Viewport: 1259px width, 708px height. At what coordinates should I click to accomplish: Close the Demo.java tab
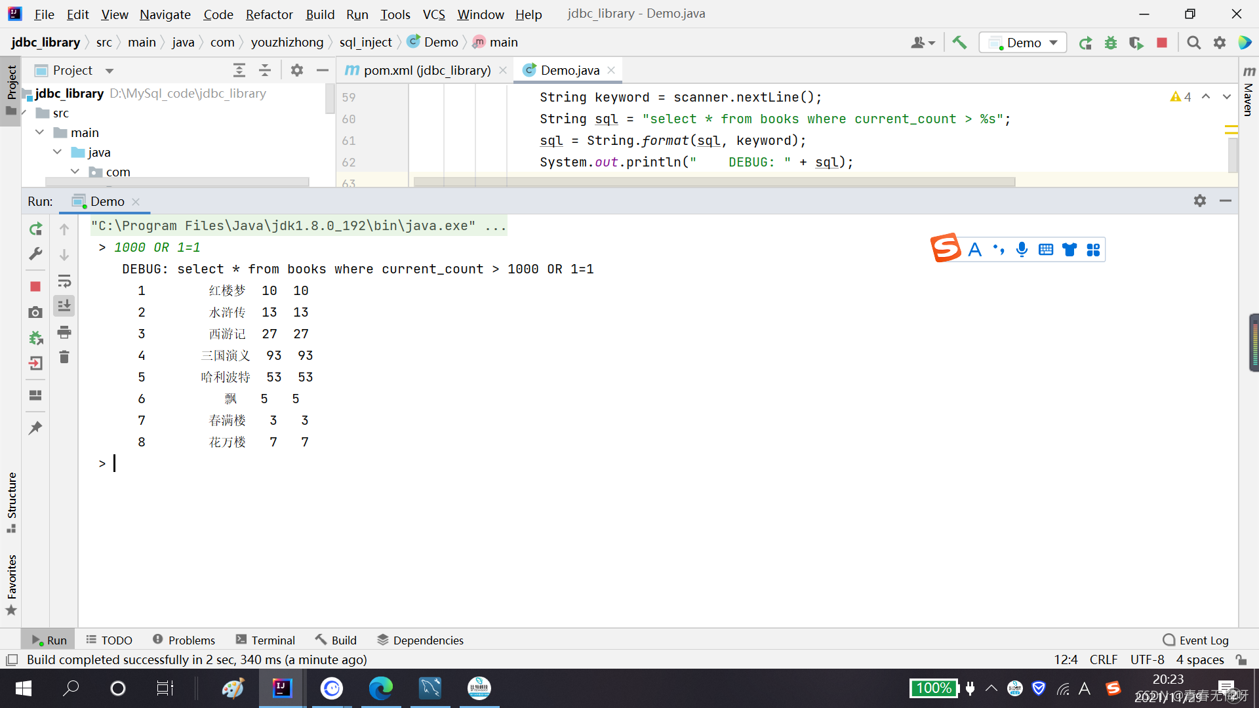coord(611,70)
